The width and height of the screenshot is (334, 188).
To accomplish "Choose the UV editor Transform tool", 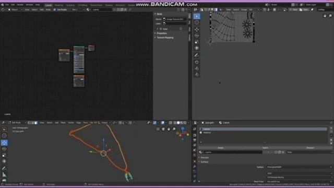I will pyautogui.click(x=197, y=48).
